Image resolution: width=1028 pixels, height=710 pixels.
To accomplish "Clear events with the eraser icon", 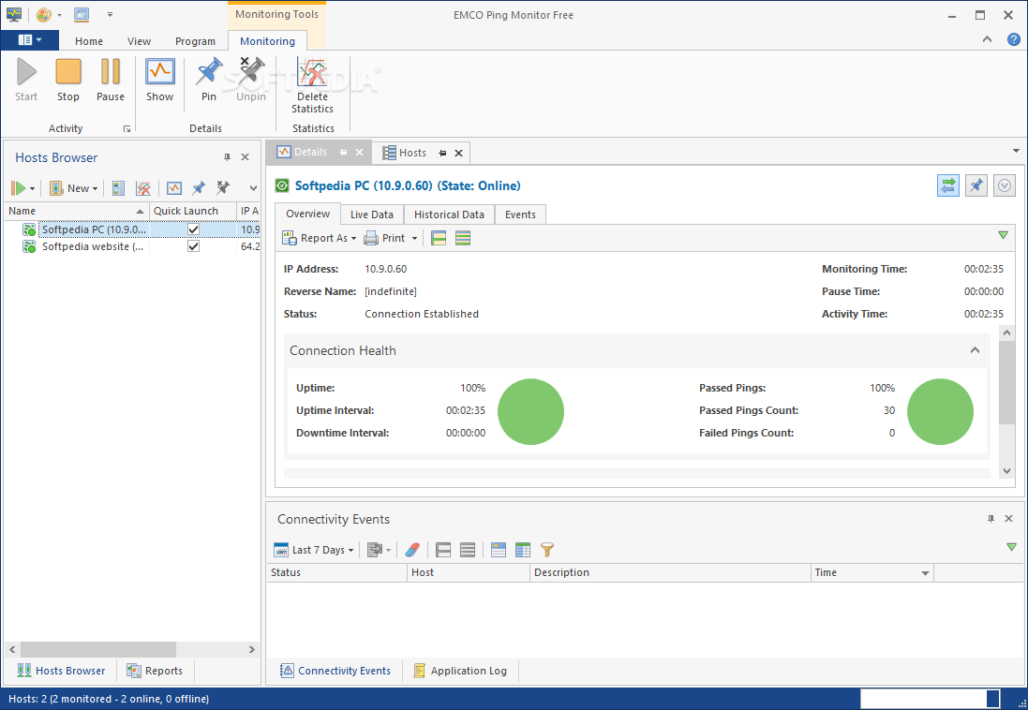I will [x=412, y=550].
